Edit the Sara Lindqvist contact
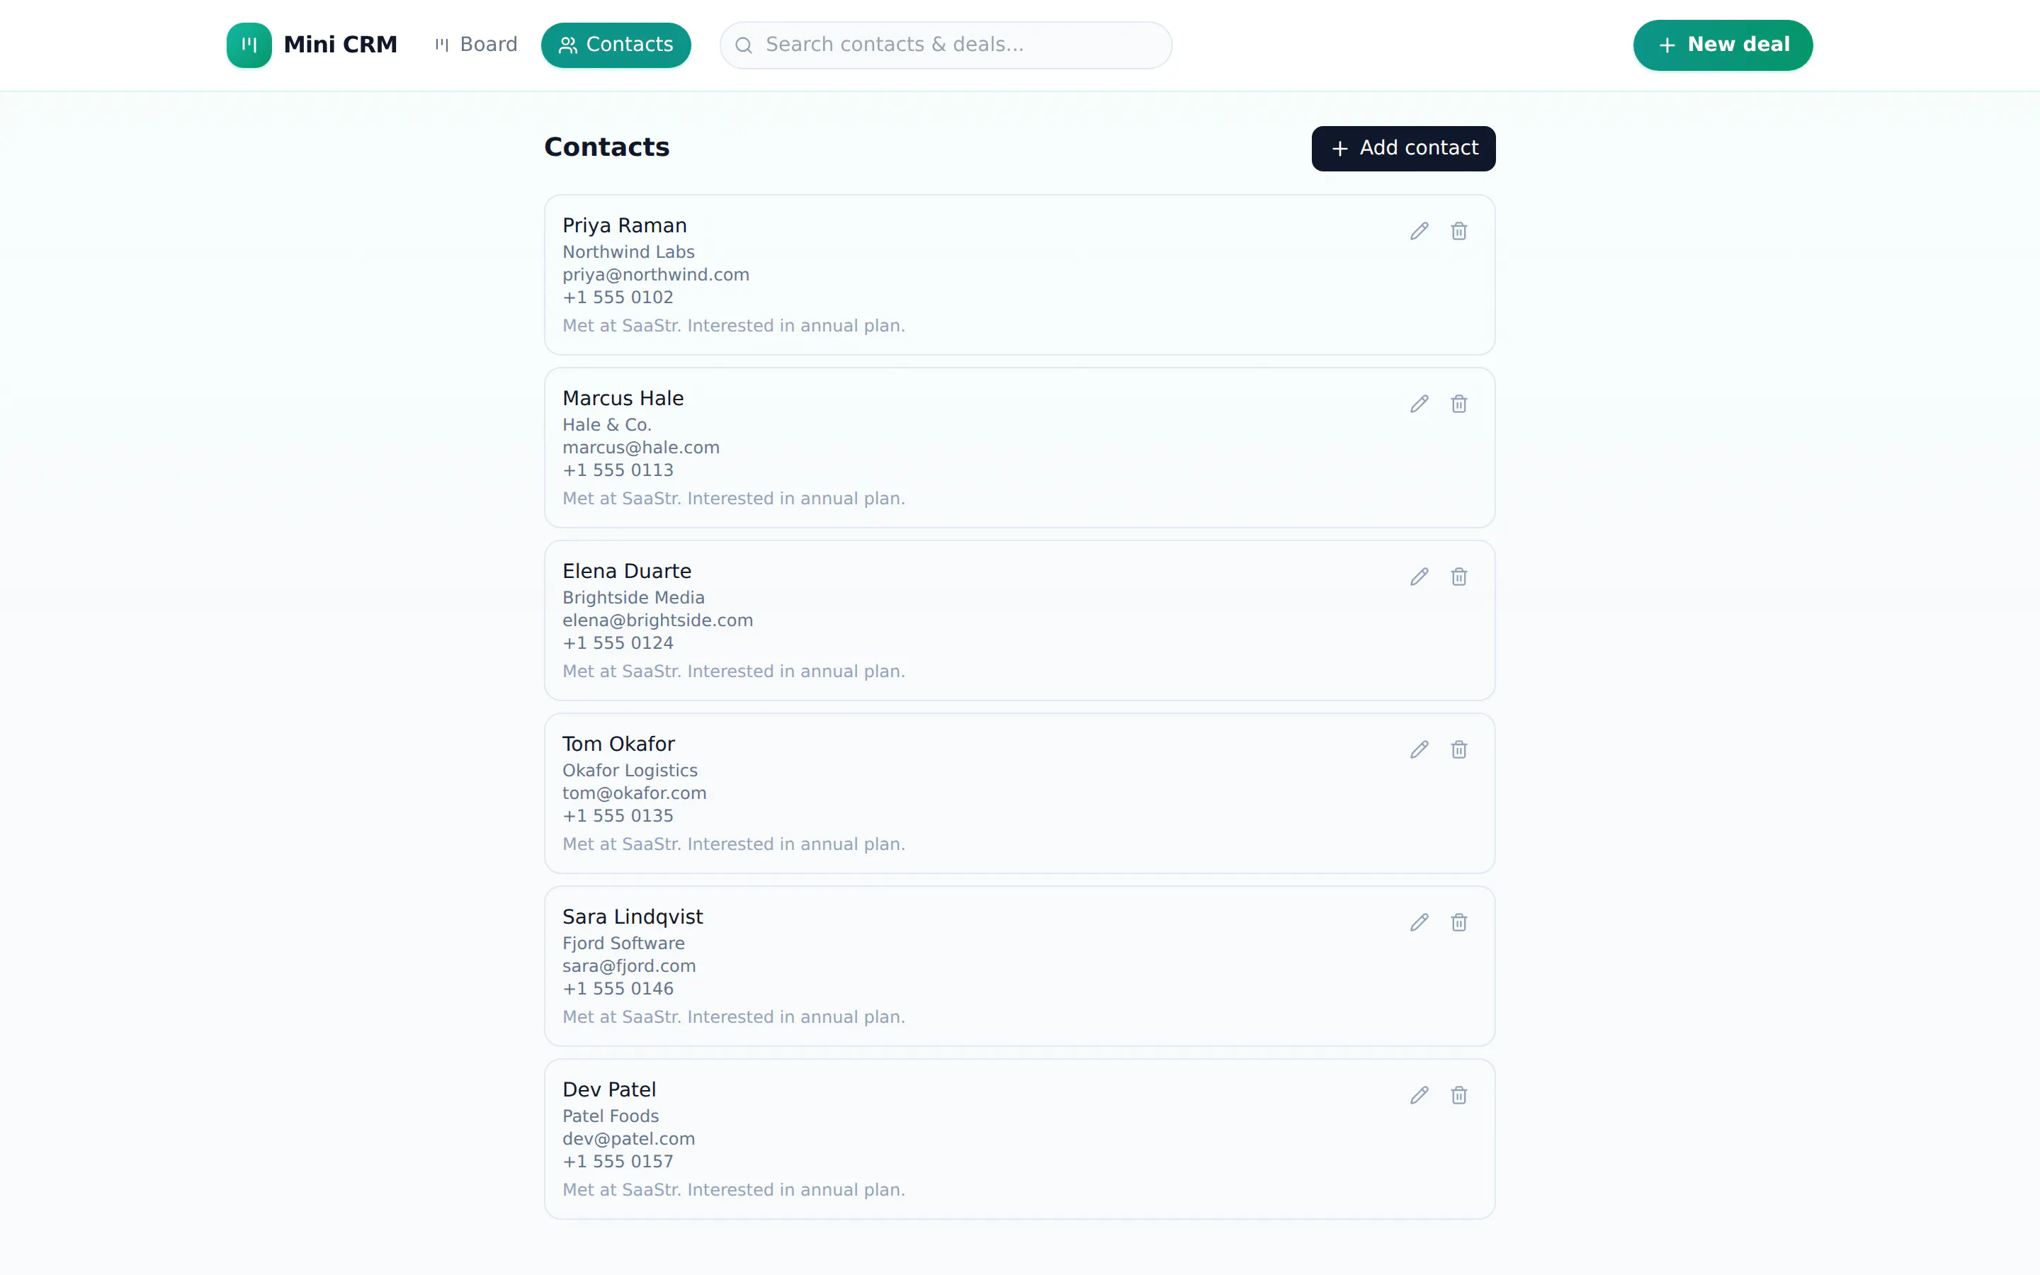The height and width of the screenshot is (1275, 2040). point(1419,922)
